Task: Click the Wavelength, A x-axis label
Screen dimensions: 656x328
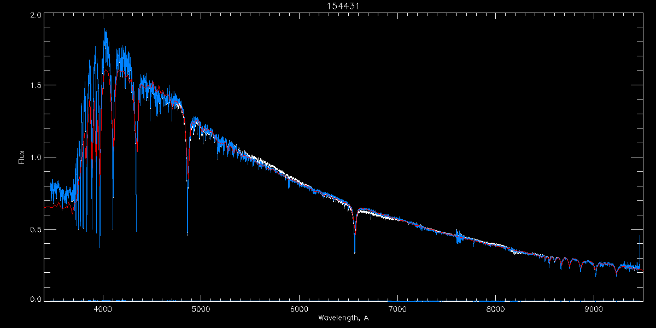Action: point(343,318)
